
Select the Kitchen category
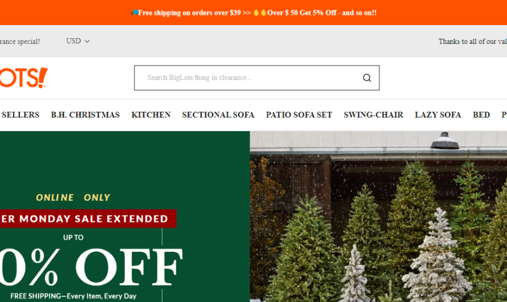(x=151, y=115)
